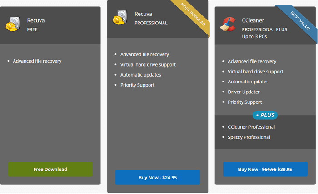Click Up to 3 PCs text
318x194 pixels.
click(x=254, y=36)
